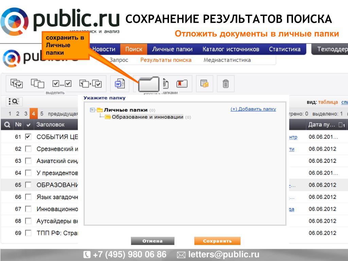Sort by the 'Заголовок' column header
Viewport: 348px width, 261px height.
pyautogui.click(x=50, y=124)
